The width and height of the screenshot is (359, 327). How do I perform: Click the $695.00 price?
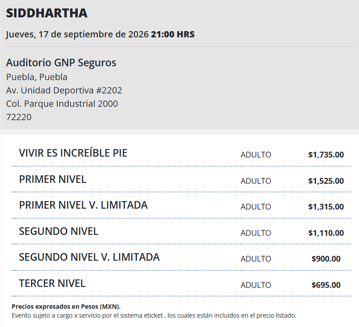[326, 285]
